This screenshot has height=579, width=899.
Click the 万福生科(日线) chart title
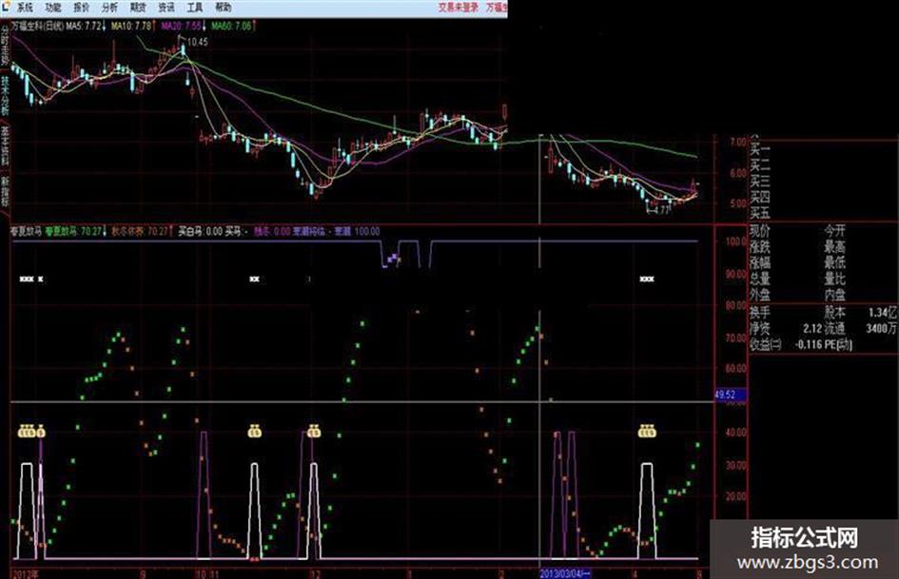(x=38, y=27)
